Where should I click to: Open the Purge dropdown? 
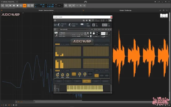pyautogui.click(x=86, y=35)
